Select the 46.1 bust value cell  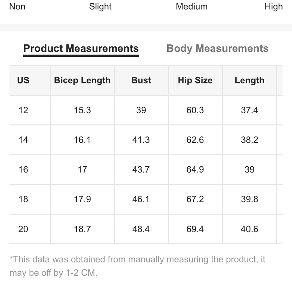click(141, 199)
